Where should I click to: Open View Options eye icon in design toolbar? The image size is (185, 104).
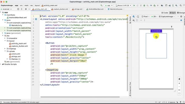[134, 20]
